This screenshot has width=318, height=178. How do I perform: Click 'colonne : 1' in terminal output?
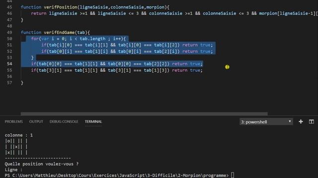tap(19, 135)
